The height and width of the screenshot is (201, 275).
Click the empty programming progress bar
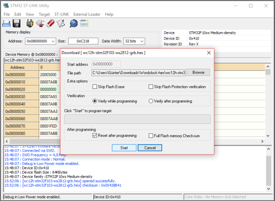[137, 119]
